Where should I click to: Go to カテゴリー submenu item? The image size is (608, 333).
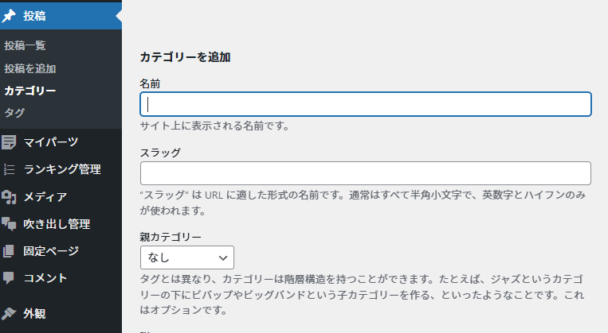coord(30,91)
